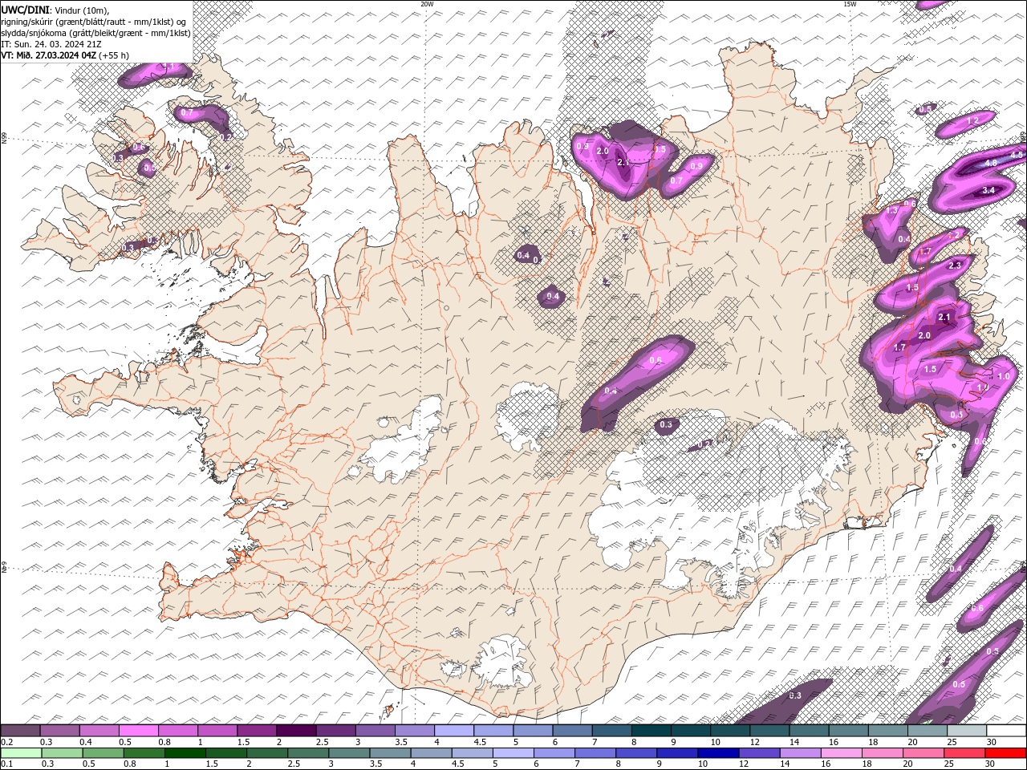Pick the very dark purple 2 legend swatch
Image resolution: width=1027 pixels, height=770 pixels.
click(x=296, y=731)
